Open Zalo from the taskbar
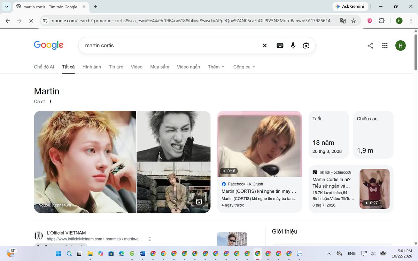418x261 pixels. [299, 254]
